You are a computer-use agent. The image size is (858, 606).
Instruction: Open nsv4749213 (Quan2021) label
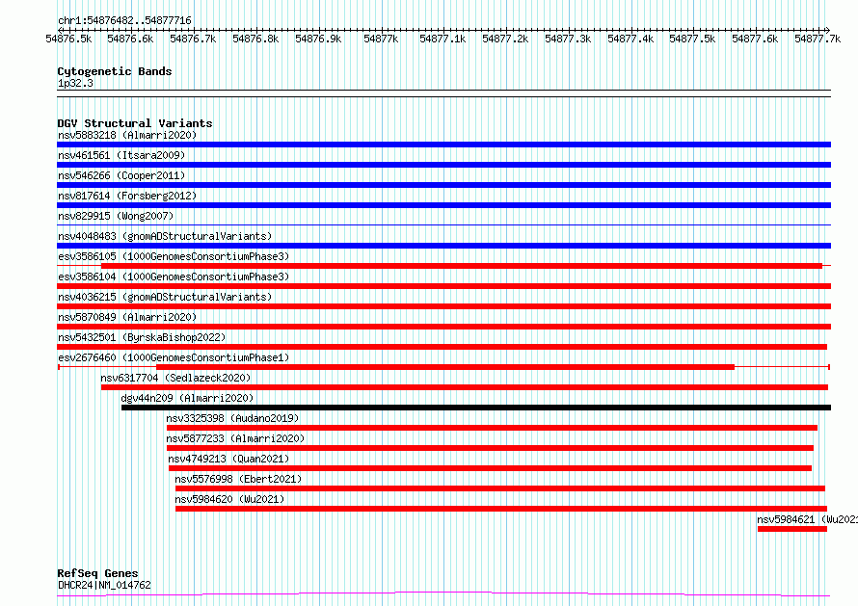point(228,459)
